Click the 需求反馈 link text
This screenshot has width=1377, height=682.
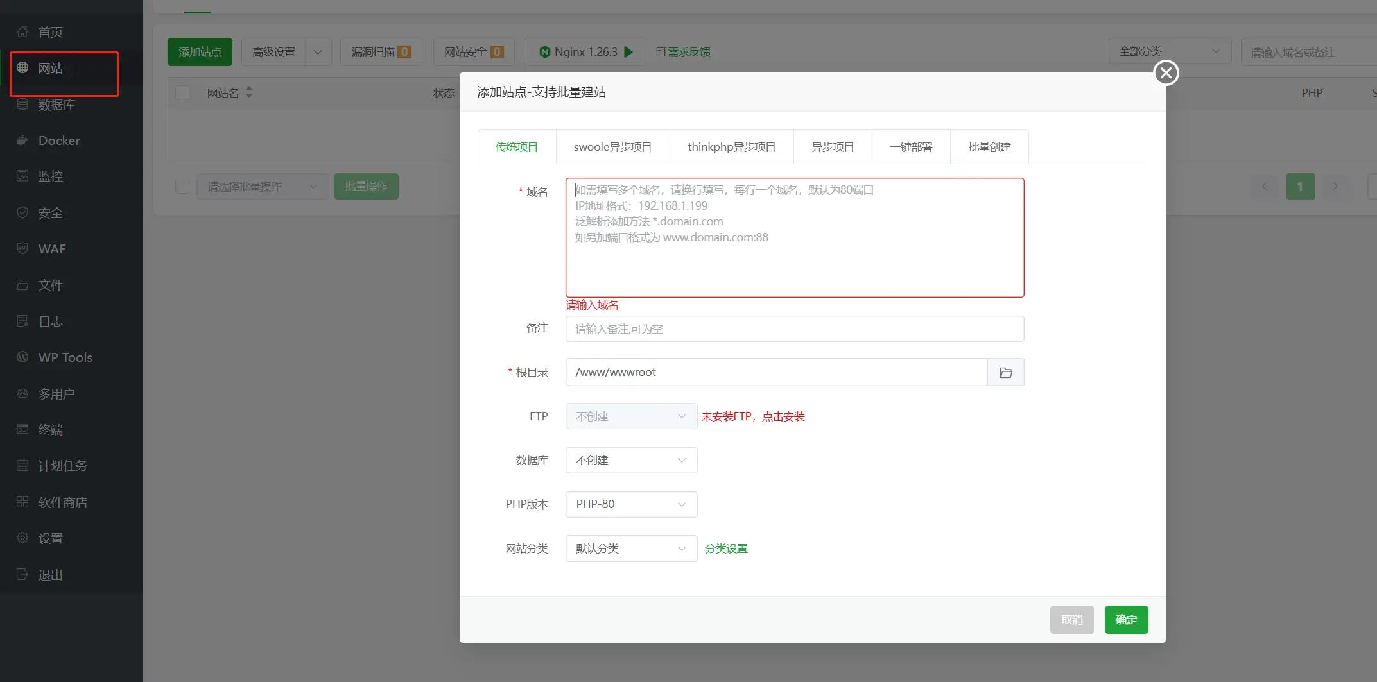(689, 52)
